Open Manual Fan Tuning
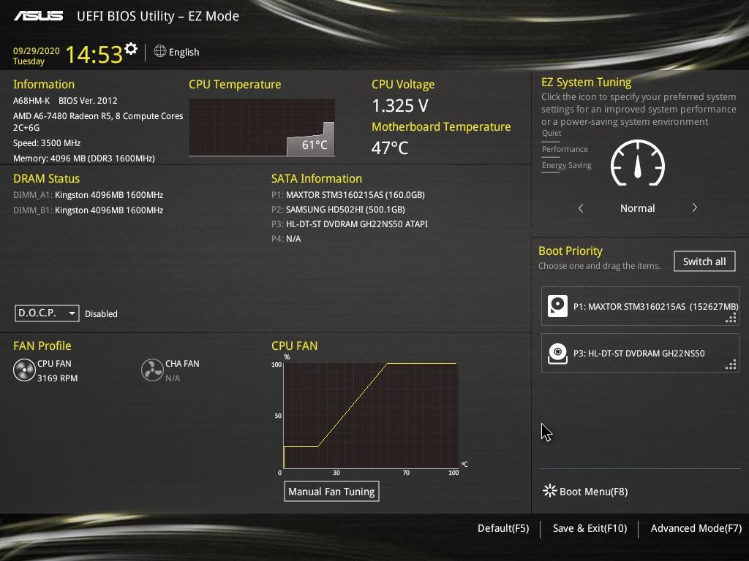Screen dimensions: 749x561 point(331,492)
